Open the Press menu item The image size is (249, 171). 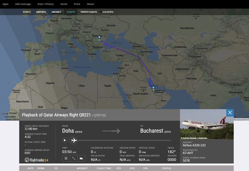77,4
